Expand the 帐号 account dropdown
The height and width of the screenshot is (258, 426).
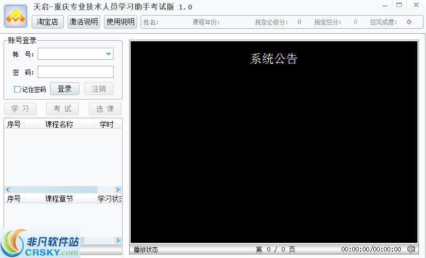pyautogui.click(x=109, y=54)
